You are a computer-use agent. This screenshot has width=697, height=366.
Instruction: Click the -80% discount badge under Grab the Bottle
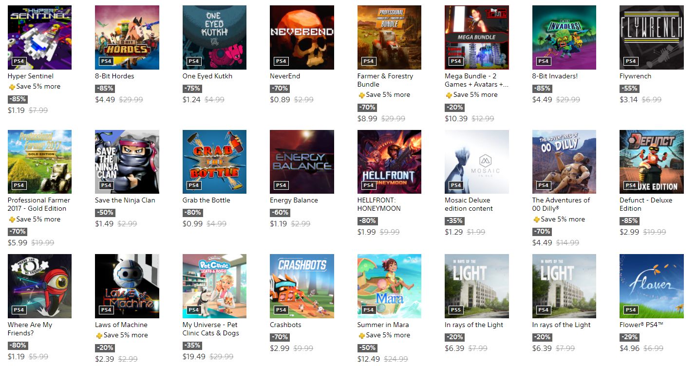click(x=192, y=213)
